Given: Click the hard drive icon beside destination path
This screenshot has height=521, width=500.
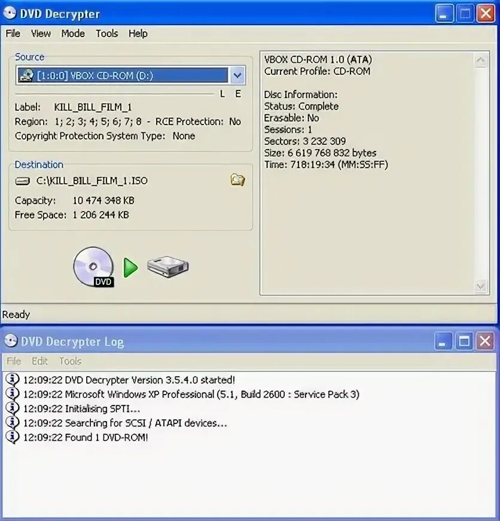Looking at the screenshot, I should coord(23,181).
